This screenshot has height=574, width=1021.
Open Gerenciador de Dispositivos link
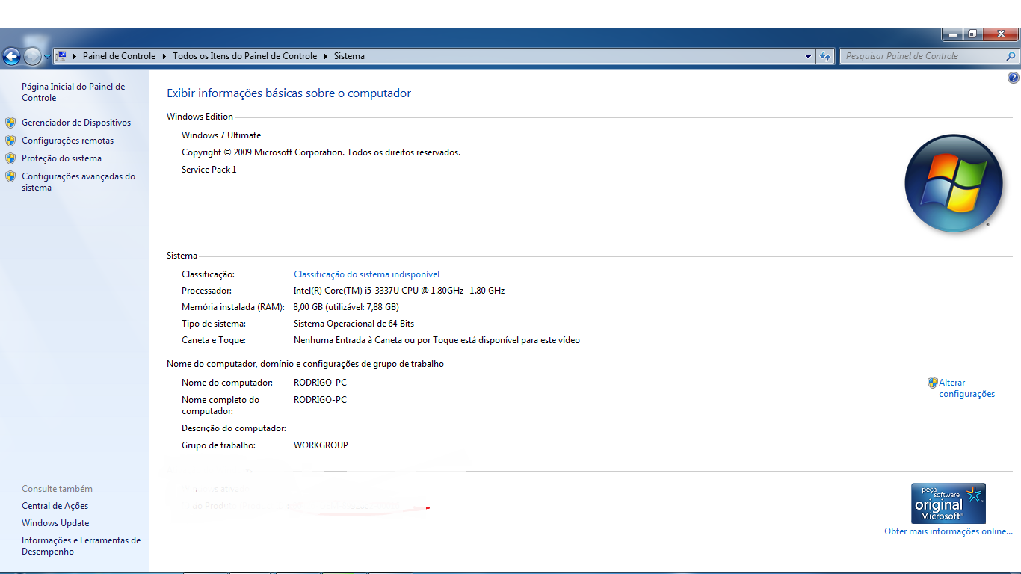(76, 123)
